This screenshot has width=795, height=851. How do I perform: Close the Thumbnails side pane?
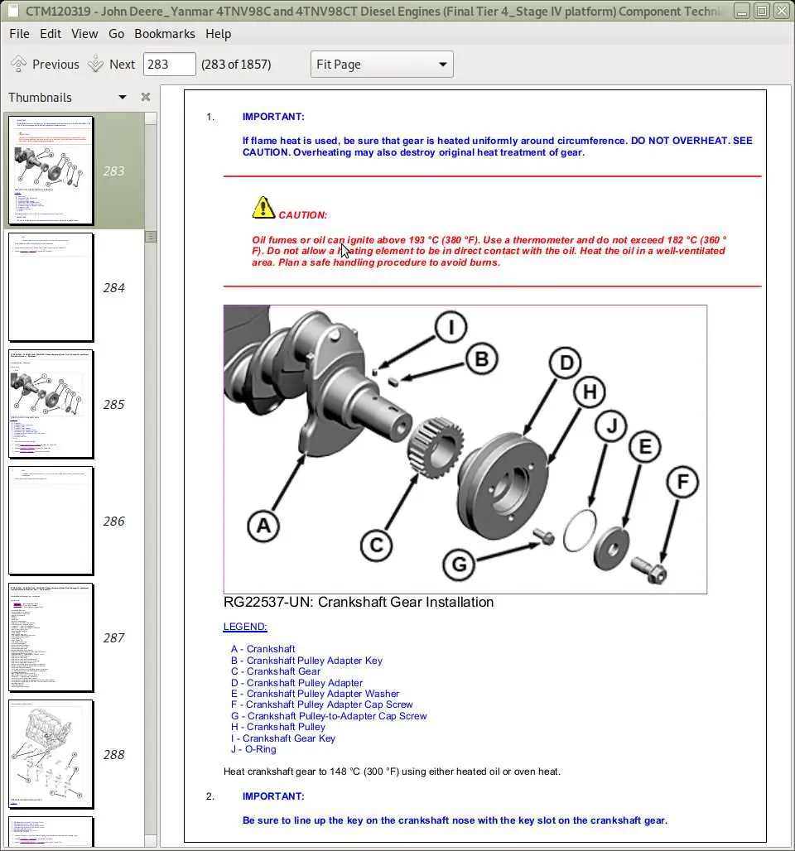click(x=146, y=97)
